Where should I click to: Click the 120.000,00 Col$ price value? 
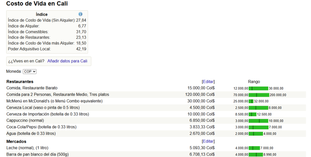coord(200,95)
